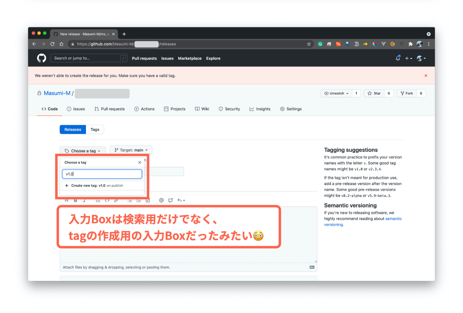Open GitHub notifications via the bell icon
Viewport: 463px width, 313px height.
(x=398, y=58)
